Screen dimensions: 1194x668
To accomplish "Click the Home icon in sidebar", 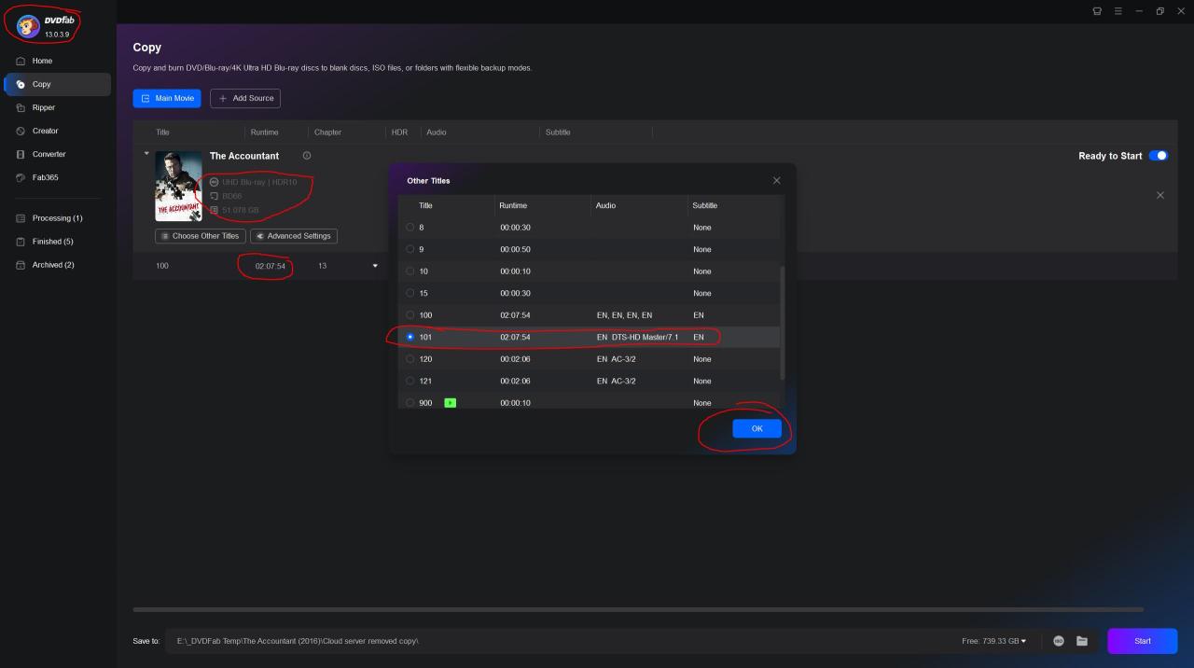I will pos(21,61).
